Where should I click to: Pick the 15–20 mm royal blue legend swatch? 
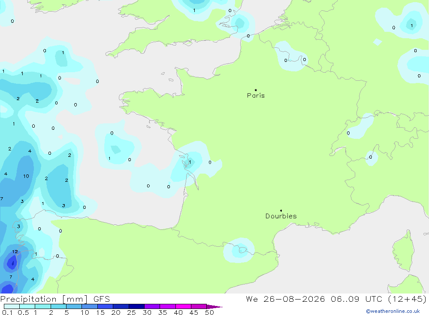click(105, 306)
